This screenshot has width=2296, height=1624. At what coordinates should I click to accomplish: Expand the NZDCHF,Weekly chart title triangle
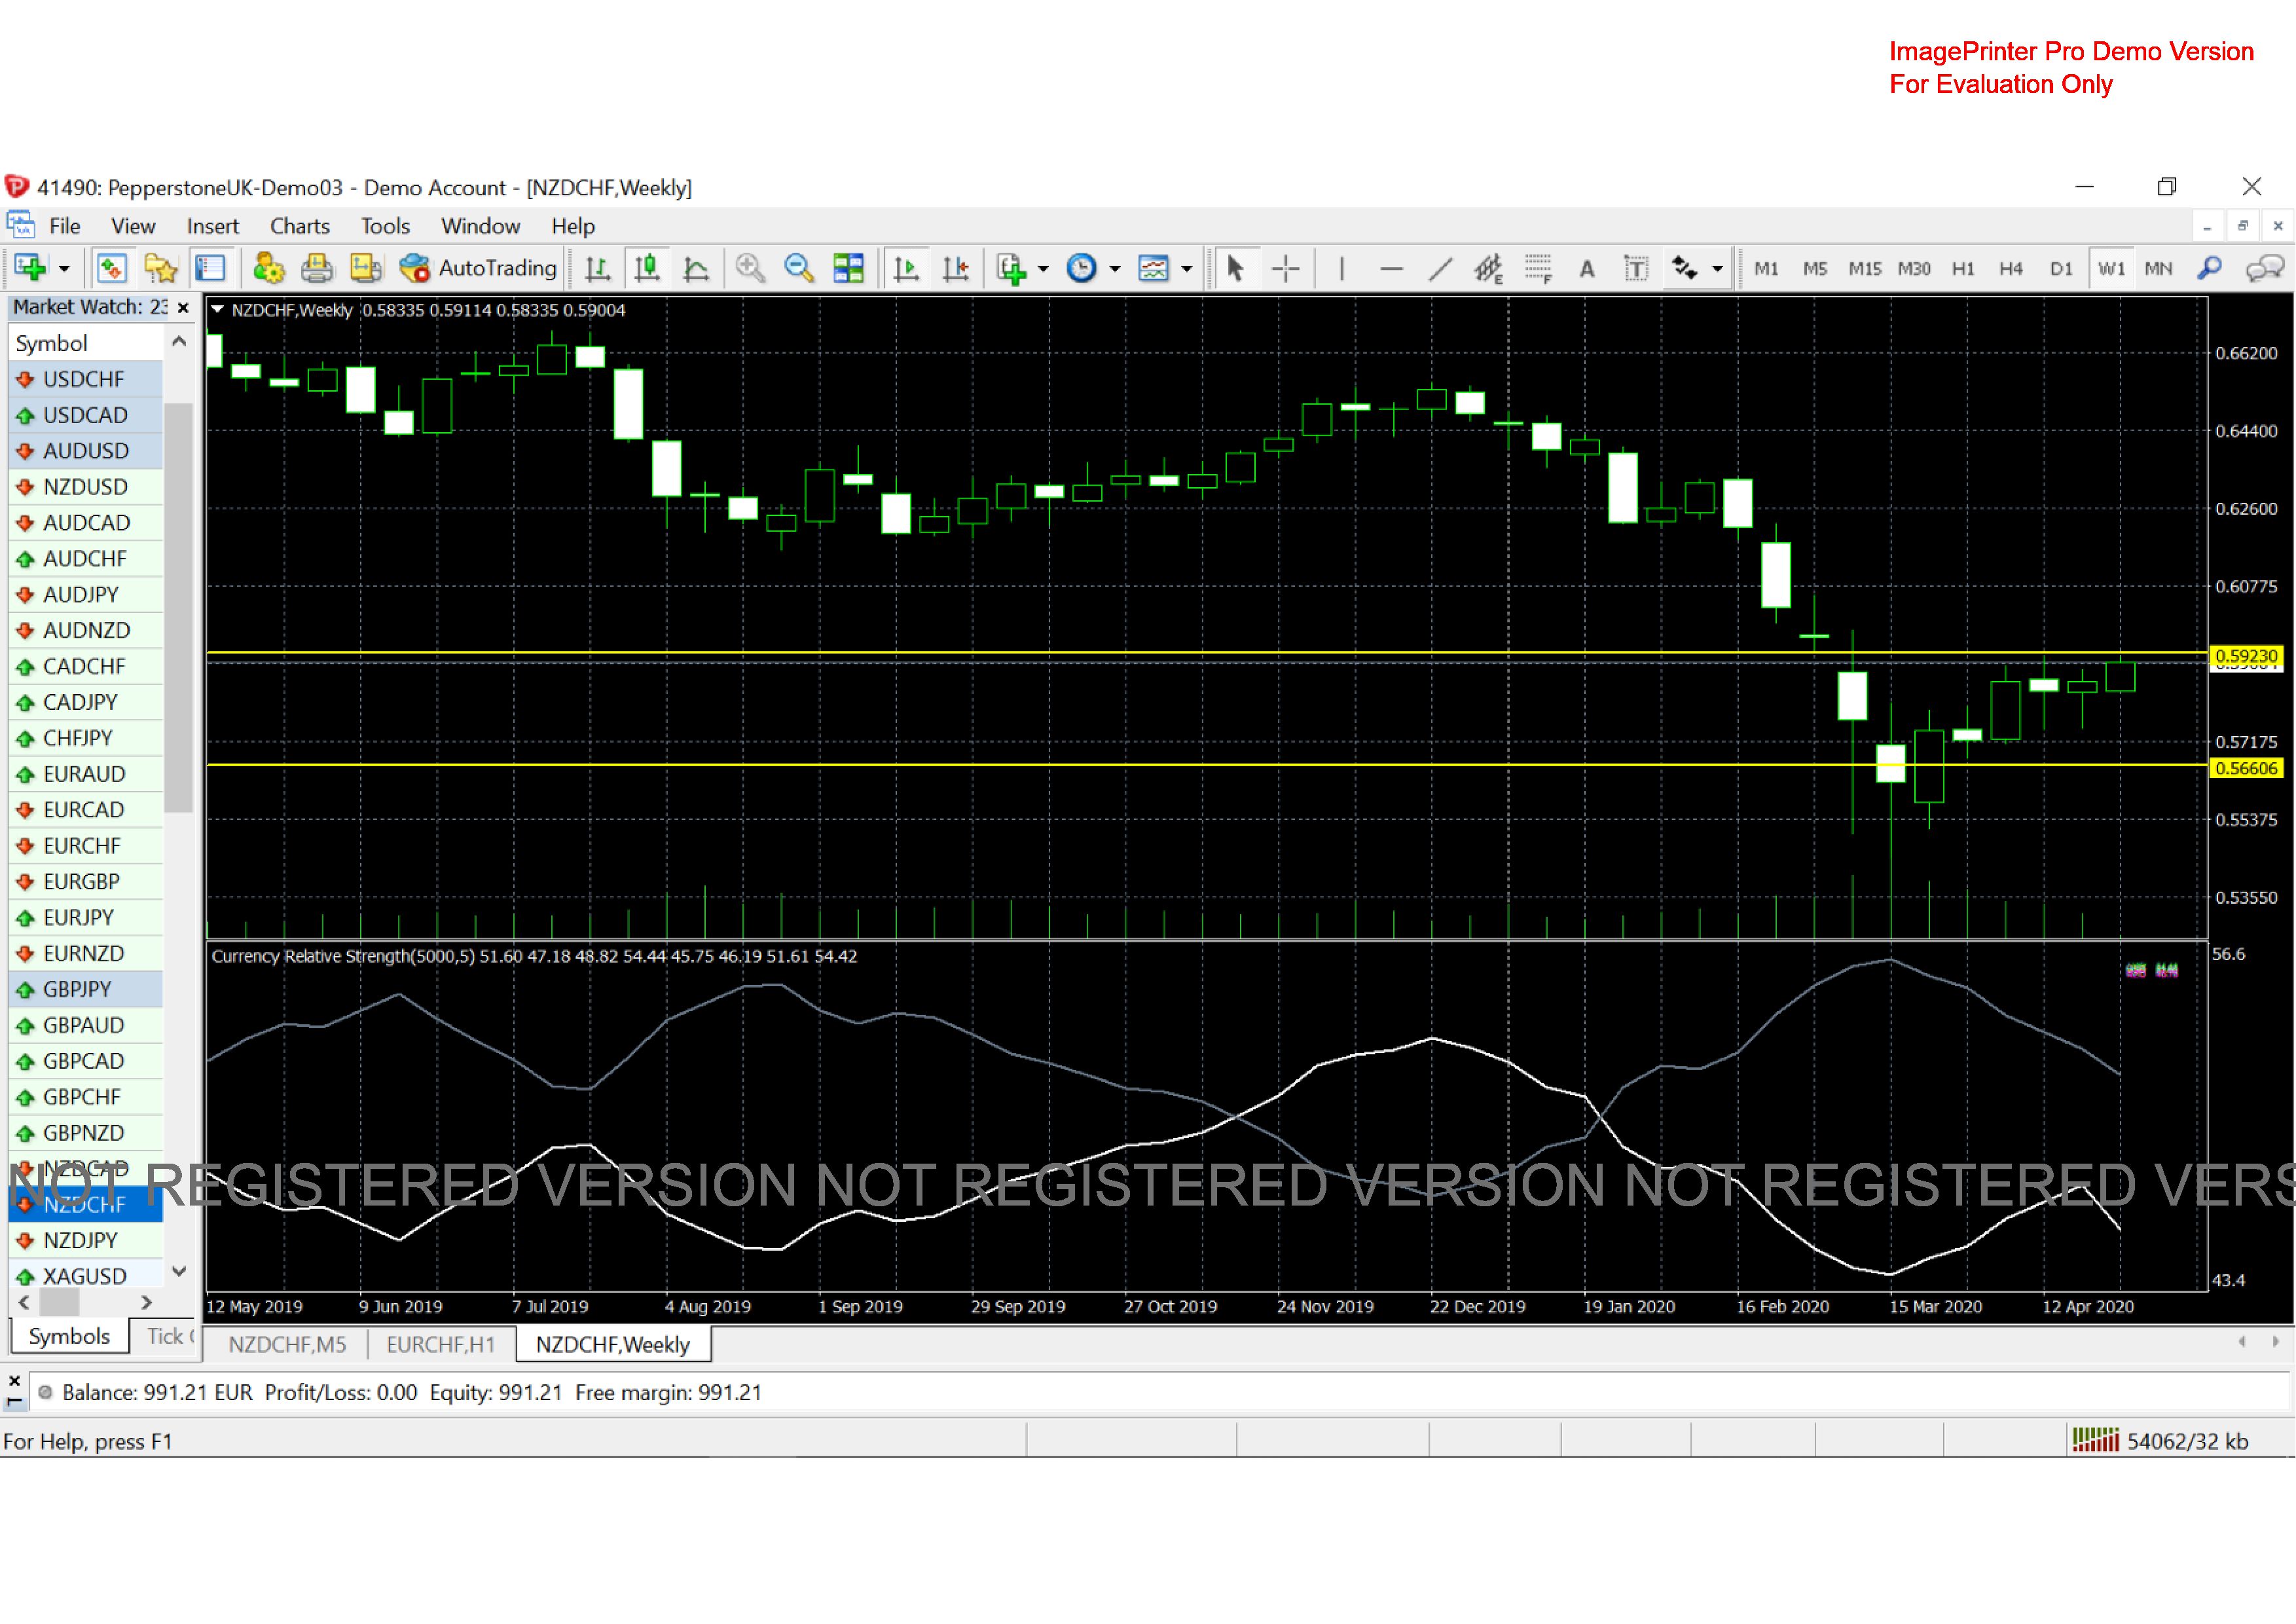217,310
